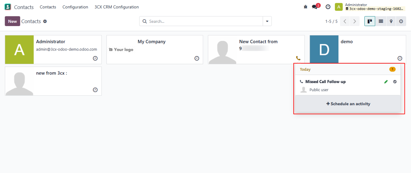Switch to Map view
Image resolution: width=411 pixels, height=173 pixels.
coord(391,21)
